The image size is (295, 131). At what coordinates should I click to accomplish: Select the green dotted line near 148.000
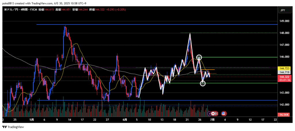[x=230, y=33]
